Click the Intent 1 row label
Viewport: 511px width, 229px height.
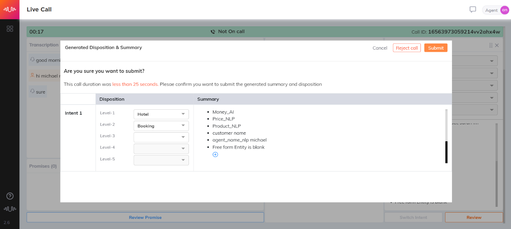[73, 113]
